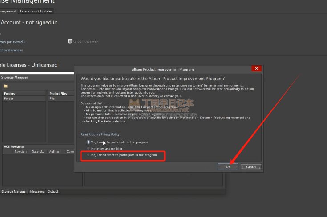Click the Author column header in VCS Revisions
This screenshot has height=217, width=327.
(x=54, y=151)
